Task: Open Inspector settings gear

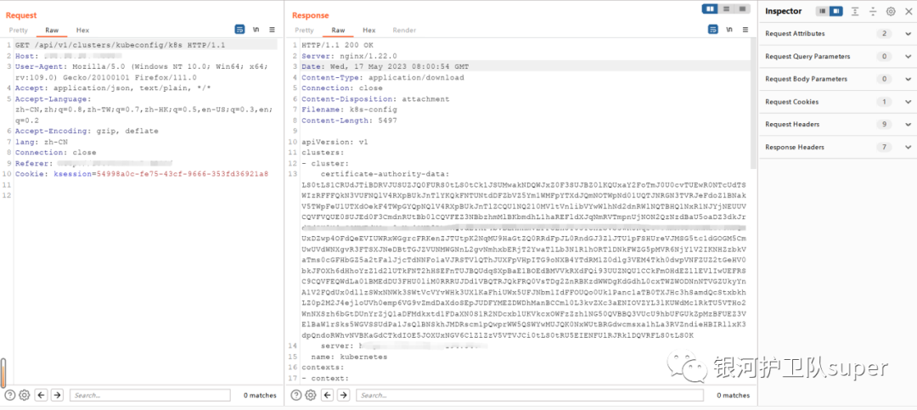Action: click(x=891, y=11)
